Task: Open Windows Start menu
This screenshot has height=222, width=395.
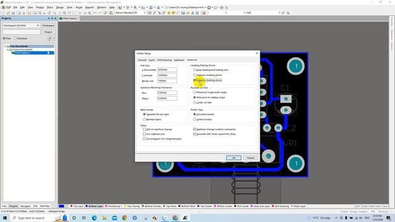Action: tap(5, 218)
